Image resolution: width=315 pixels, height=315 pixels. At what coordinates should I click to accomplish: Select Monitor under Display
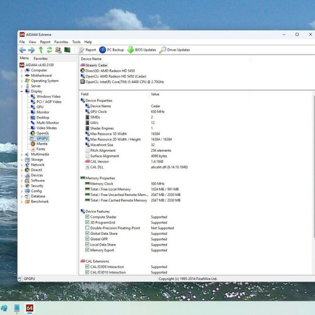(x=40, y=112)
